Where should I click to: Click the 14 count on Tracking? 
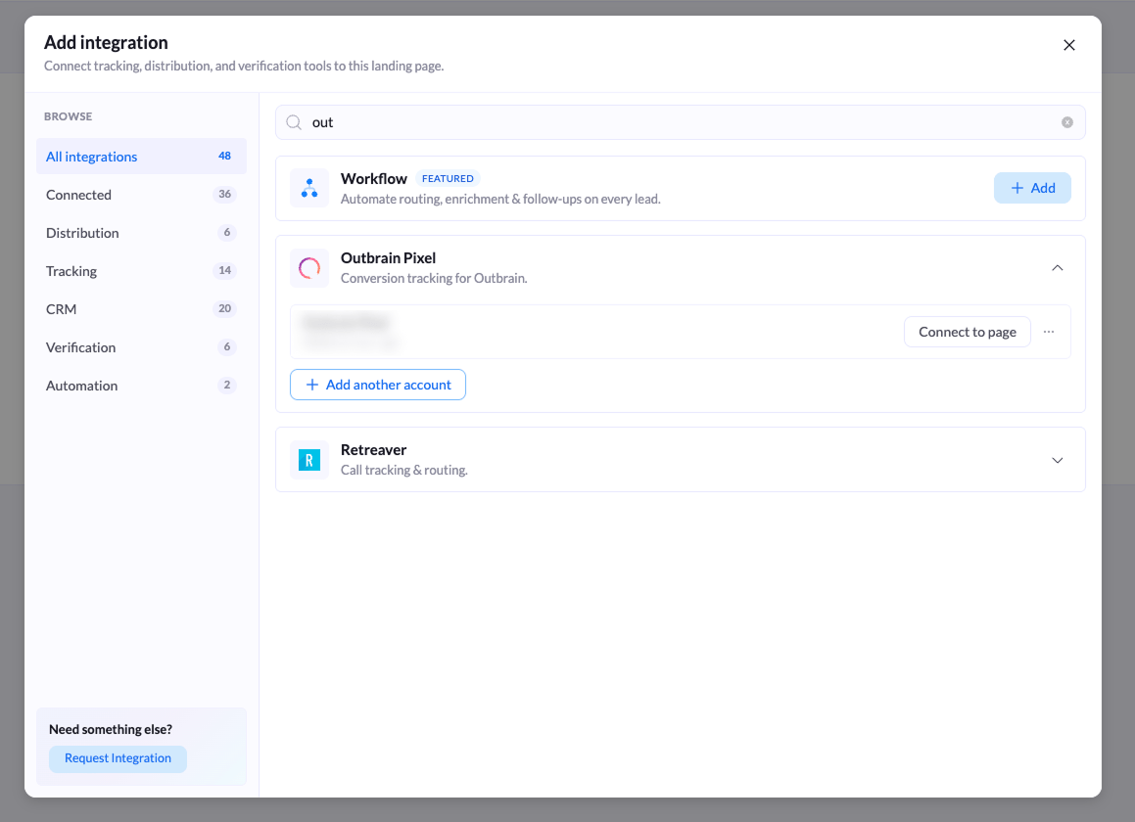click(224, 270)
